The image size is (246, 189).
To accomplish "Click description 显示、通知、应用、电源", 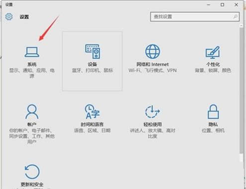I will point(32,73).
